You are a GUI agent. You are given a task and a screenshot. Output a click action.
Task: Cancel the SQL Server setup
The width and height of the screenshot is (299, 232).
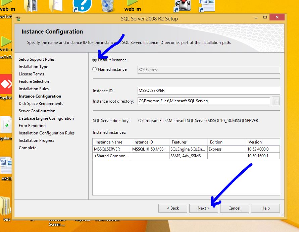click(x=234, y=208)
